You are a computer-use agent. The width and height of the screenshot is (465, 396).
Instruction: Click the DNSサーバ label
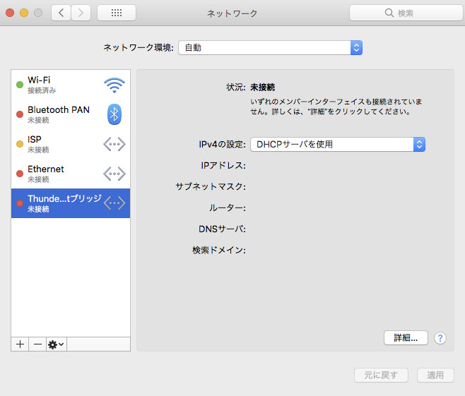click(x=222, y=229)
